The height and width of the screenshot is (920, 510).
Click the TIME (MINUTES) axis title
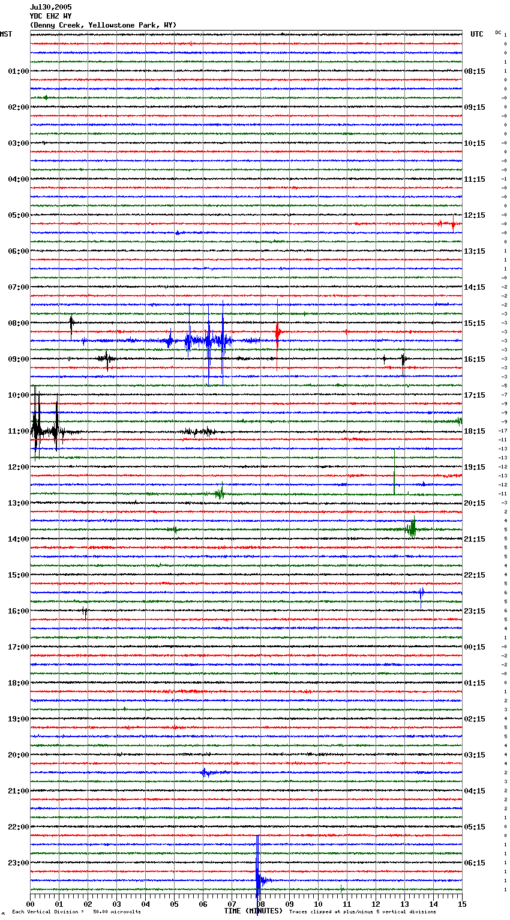click(x=253, y=911)
